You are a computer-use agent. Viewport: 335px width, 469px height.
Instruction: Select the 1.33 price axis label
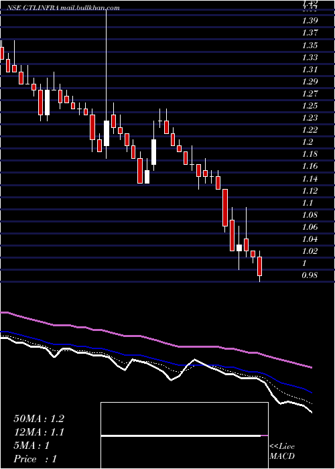[x=310, y=57]
